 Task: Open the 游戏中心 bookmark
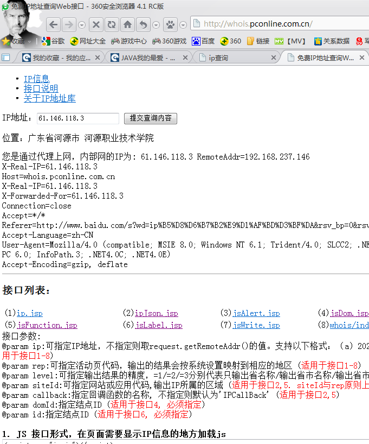(129, 41)
